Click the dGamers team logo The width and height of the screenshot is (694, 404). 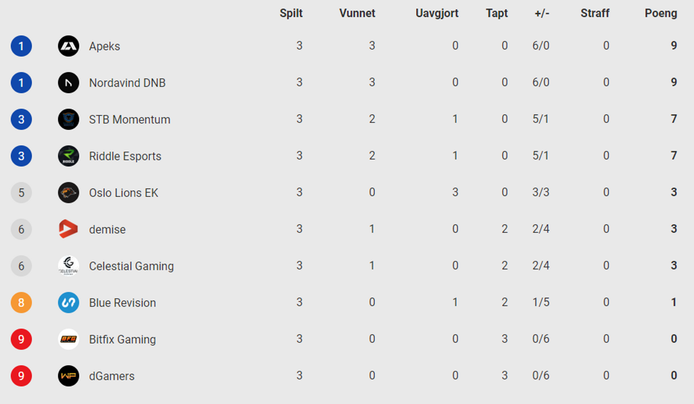68,376
